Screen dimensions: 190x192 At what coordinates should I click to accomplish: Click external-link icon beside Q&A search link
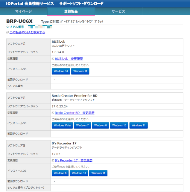(x=7, y=32)
